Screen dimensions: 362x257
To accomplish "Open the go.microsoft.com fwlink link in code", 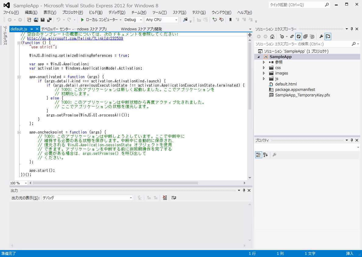I will [x=75, y=38].
